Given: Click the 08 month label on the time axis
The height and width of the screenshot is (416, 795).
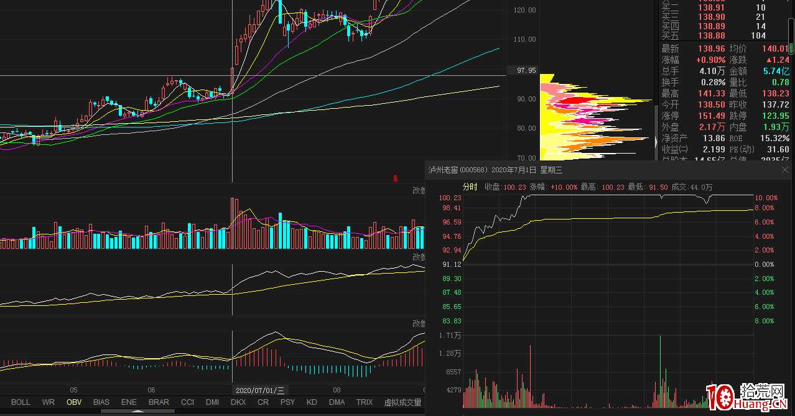Looking at the screenshot, I should coord(337,391).
